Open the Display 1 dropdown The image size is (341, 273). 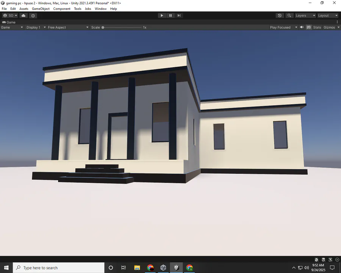[x=36, y=27]
